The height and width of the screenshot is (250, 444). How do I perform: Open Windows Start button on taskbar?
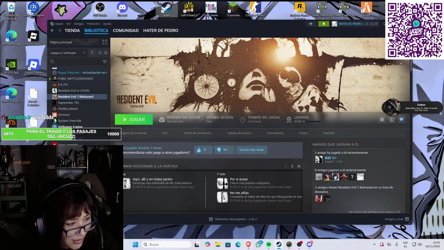(135, 244)
